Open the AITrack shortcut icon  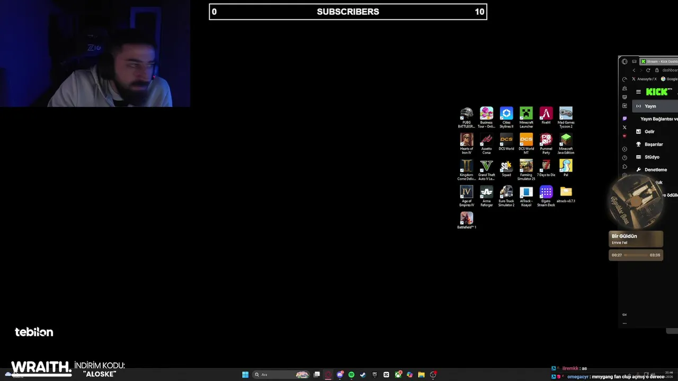click(526, 196)
